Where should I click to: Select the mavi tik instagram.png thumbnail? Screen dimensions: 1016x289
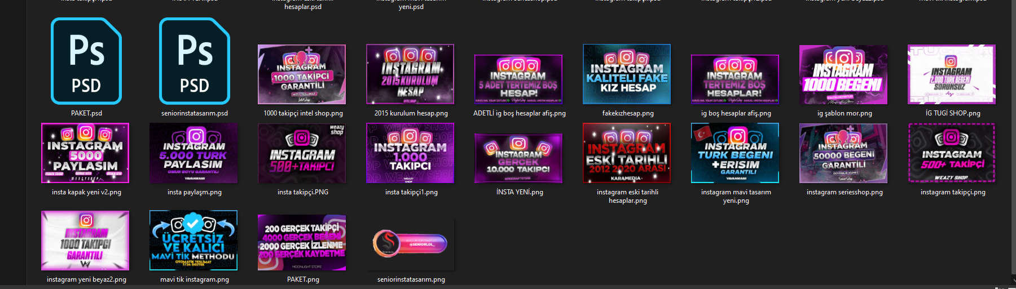pos(193,241)
